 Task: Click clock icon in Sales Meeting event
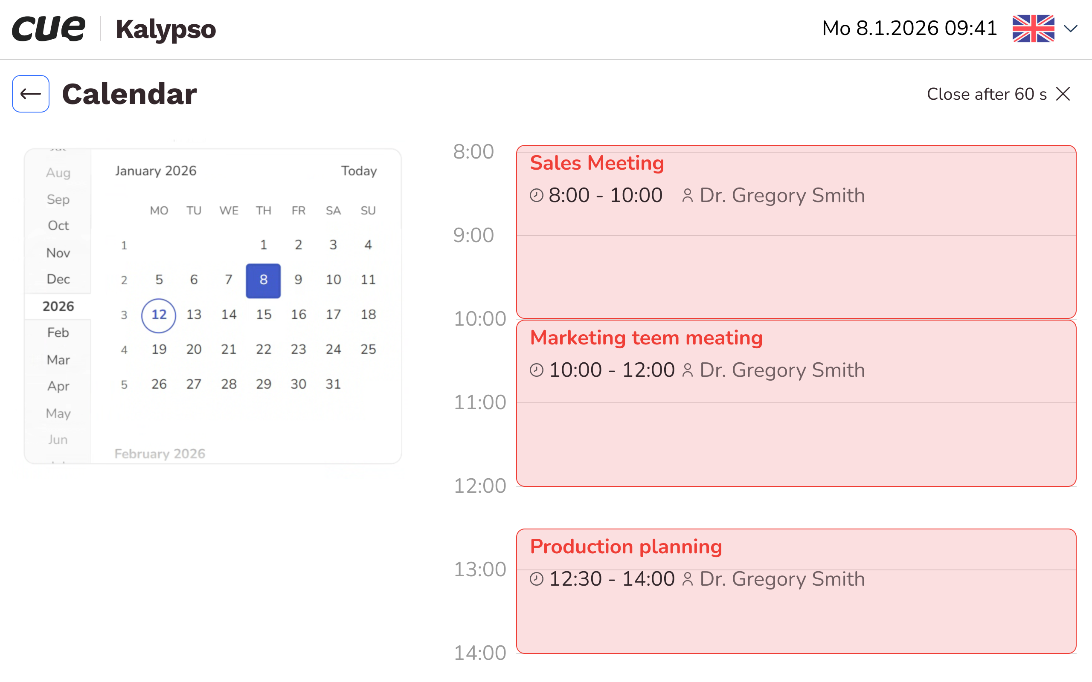537,195
